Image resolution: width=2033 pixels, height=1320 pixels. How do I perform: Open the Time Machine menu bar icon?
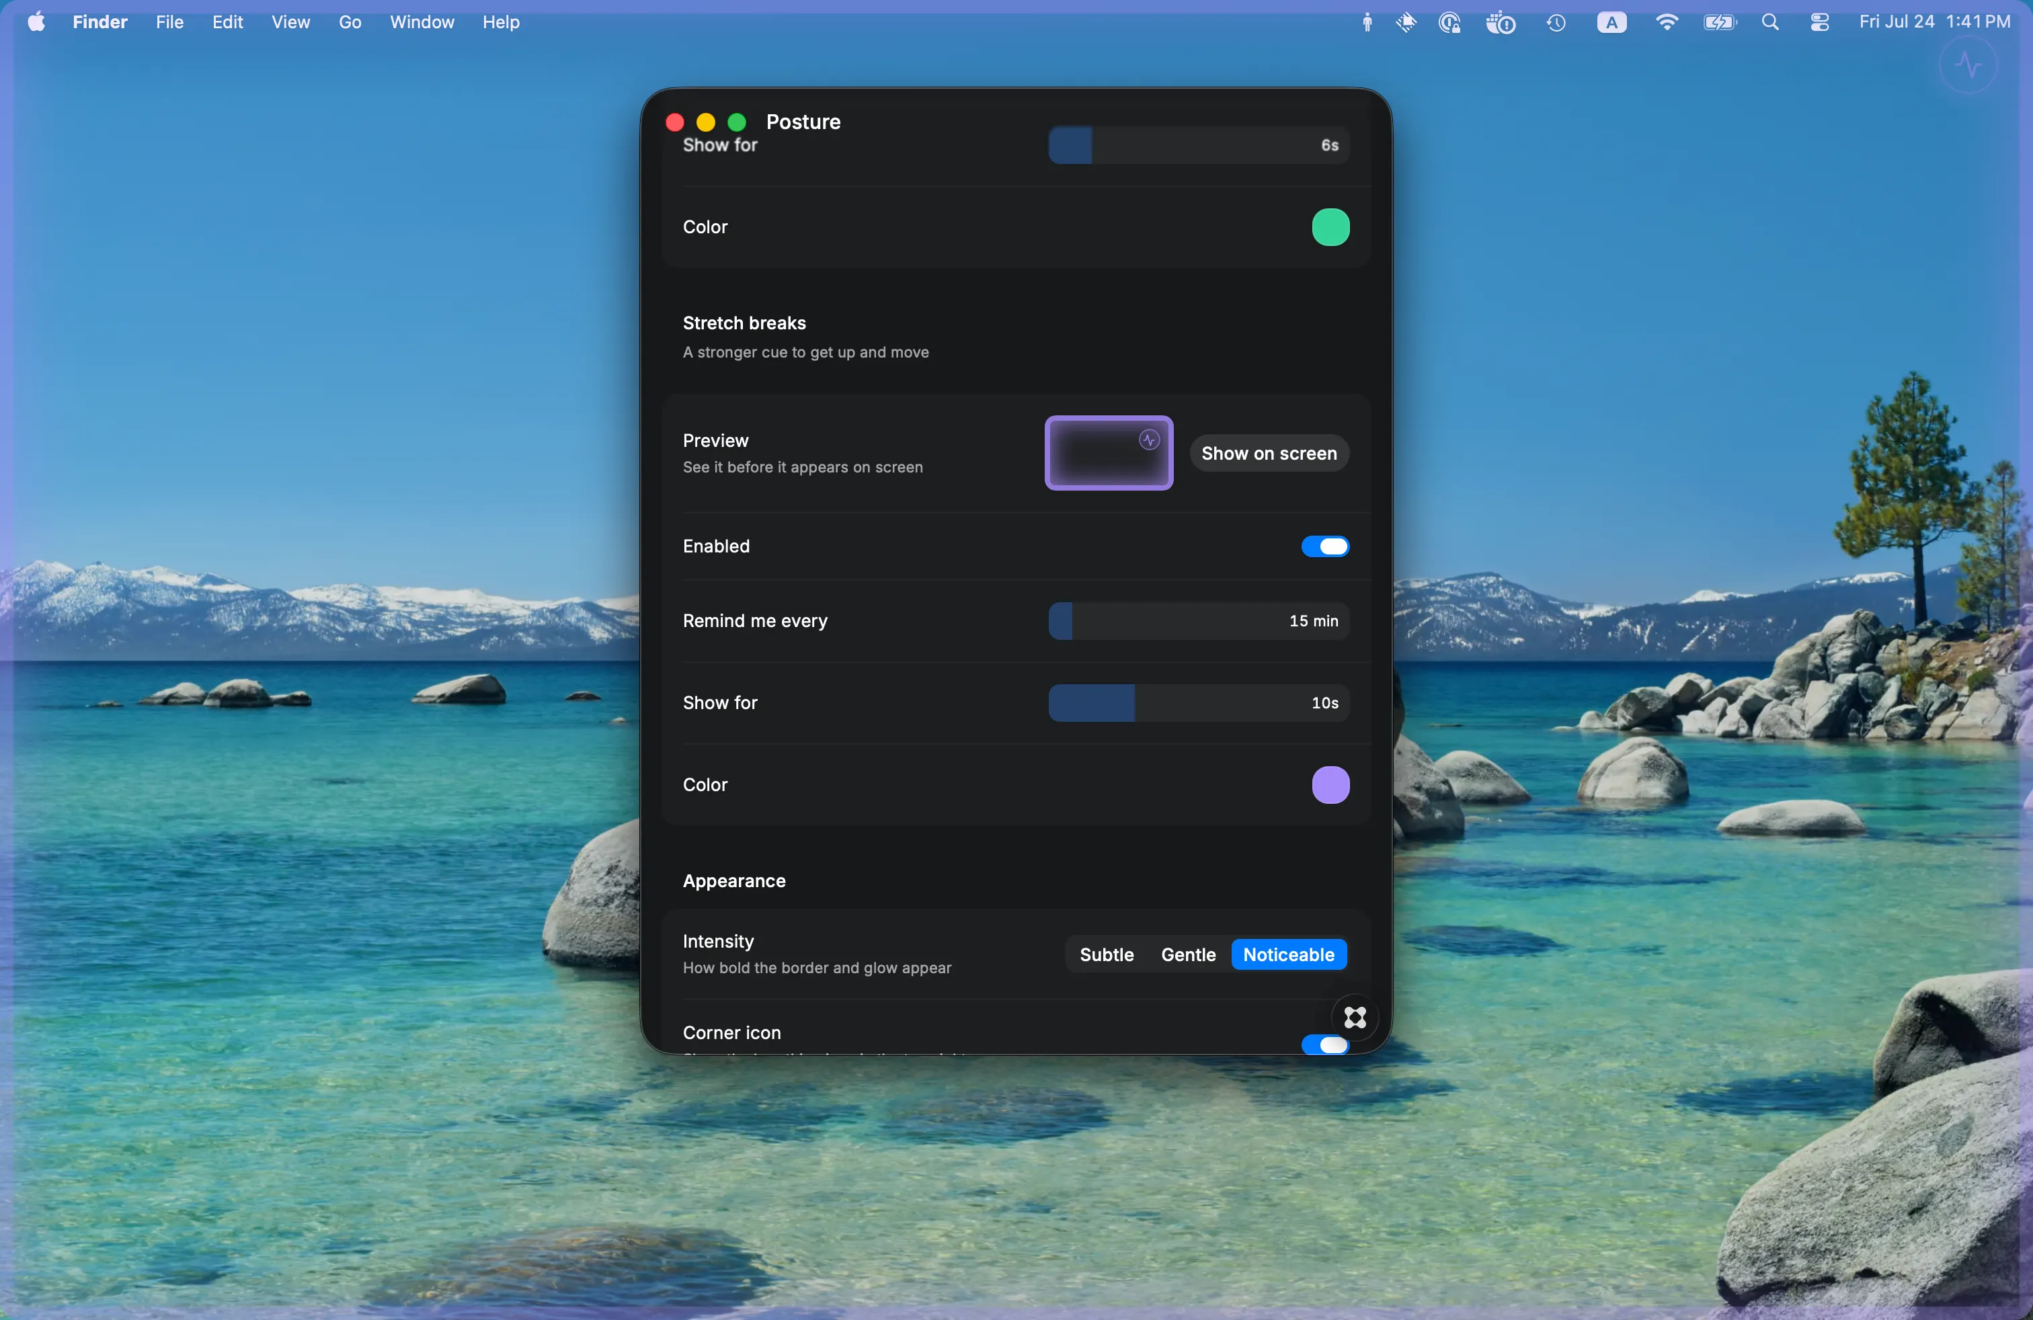pyautogui.click(x=1556, y=22)
